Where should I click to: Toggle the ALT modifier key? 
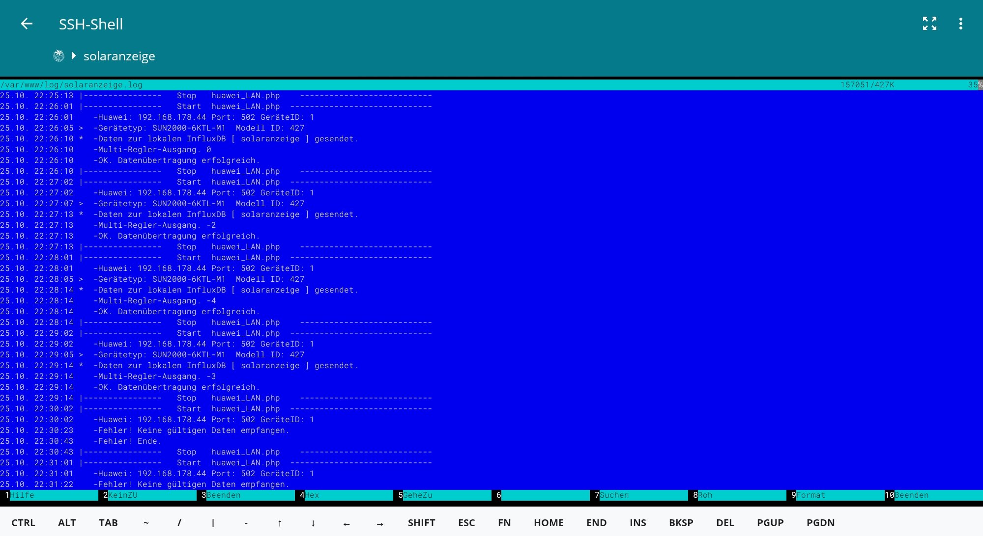pyautogui.click(x=67, y=523)
